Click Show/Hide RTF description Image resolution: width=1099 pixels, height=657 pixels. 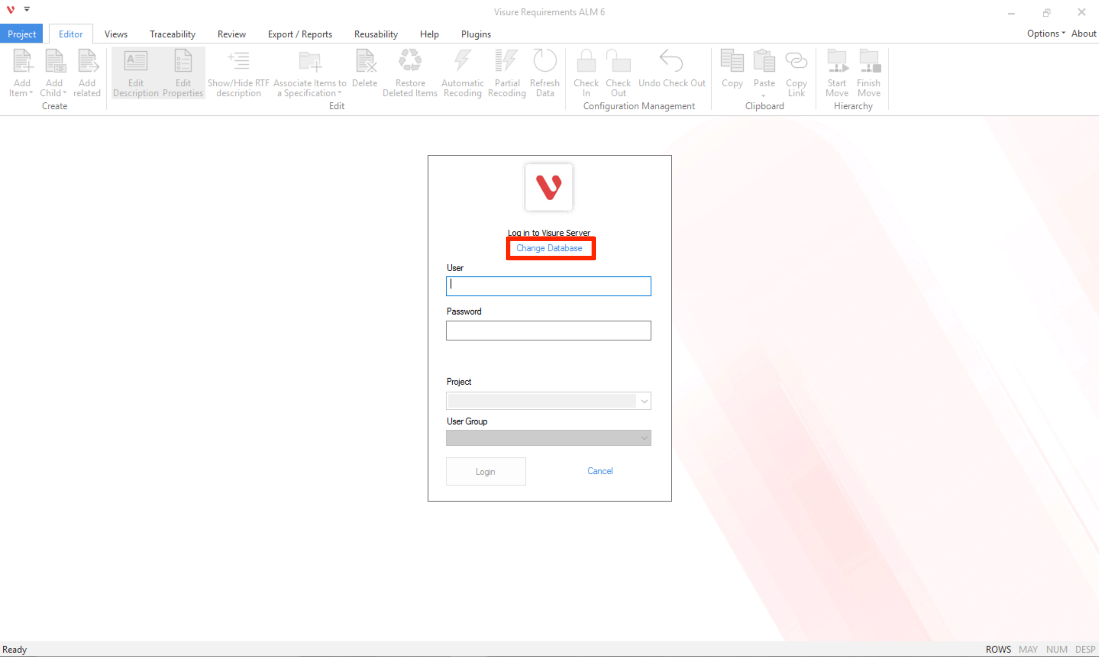(x=239, y=73)
